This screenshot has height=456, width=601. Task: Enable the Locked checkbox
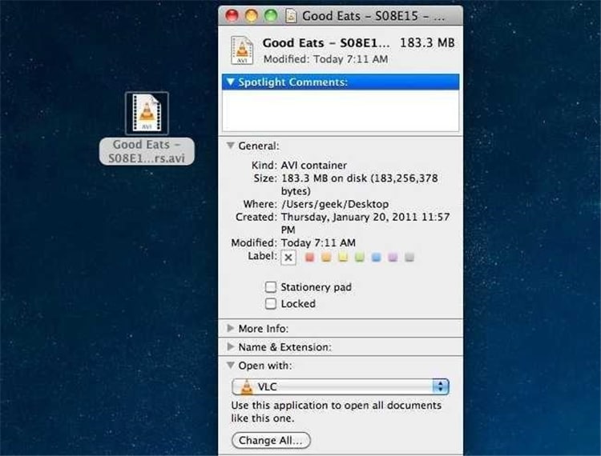[271, 304]
